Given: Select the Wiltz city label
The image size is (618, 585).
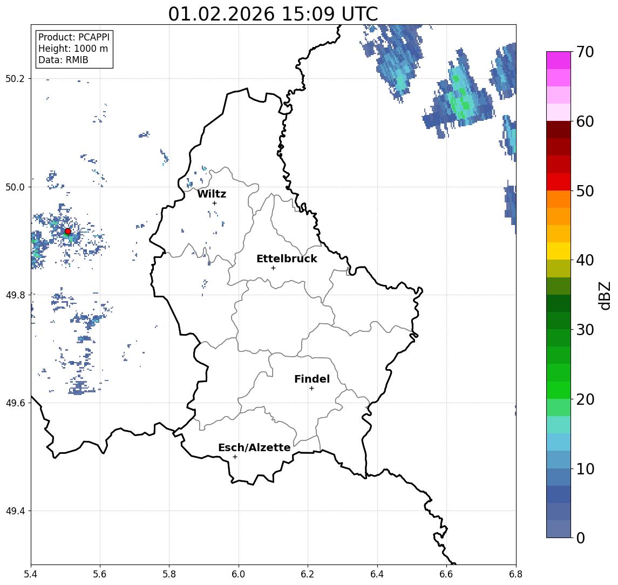Looking at the screenshot, I should point(212,194).
